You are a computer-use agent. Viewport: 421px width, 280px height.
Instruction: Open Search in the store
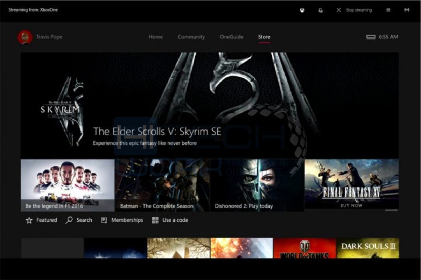pyautogui.click(x=84, y=220)
